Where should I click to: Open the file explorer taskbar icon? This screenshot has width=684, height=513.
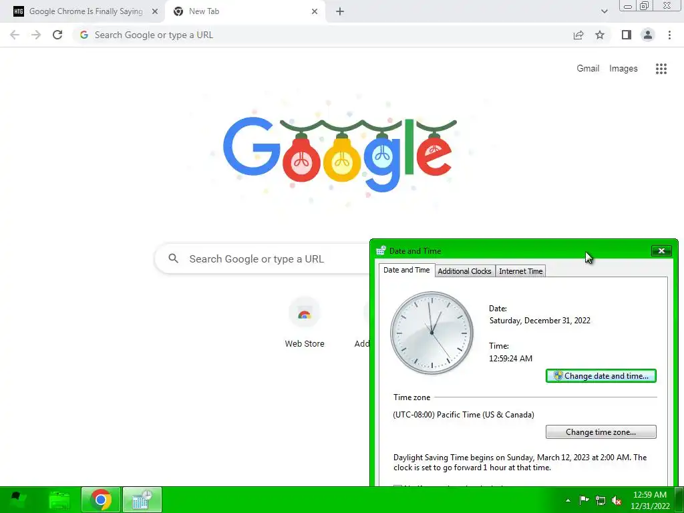59,500
